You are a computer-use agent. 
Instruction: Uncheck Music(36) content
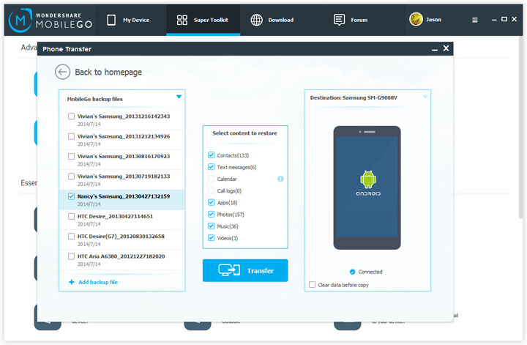(211, 226)
